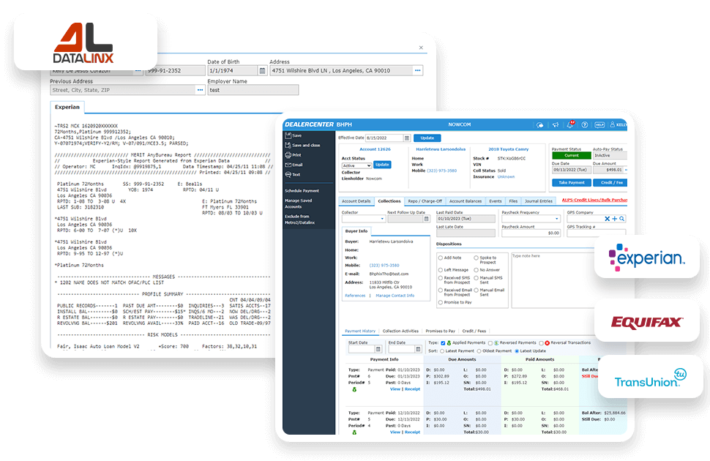The height and width of the screenshot is (461, 710).
Task: Click the Text message icon in sidebar
Action: tap(288, 174)
